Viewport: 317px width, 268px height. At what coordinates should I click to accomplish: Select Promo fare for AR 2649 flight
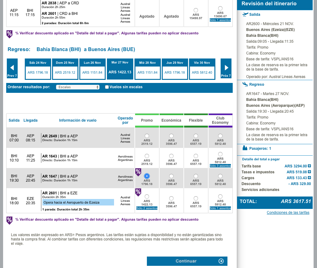pos(147,136)
